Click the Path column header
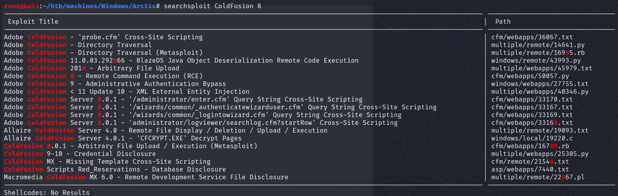 tap(503, 22)
